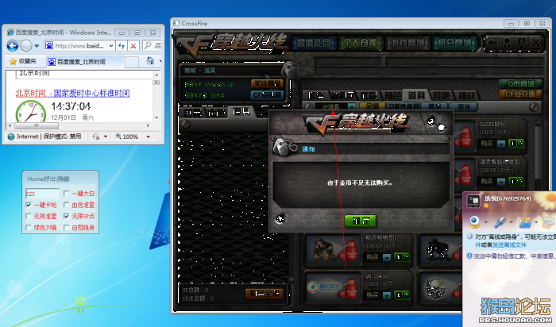Click the IE vertical scrollbar down arrow
The image size is (556, 327).
tap(156, 117)
